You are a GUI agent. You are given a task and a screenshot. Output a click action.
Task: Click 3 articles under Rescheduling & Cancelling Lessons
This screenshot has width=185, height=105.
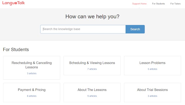(x=32, y=73)
